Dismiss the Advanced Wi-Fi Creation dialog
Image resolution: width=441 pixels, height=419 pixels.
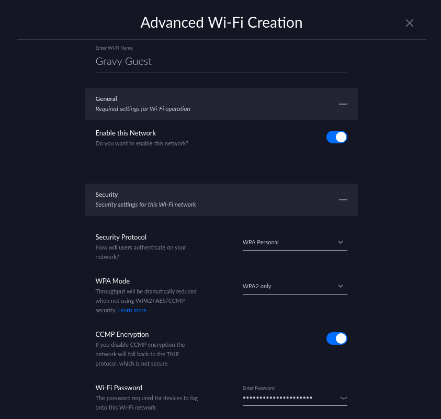tap(410, 23)
